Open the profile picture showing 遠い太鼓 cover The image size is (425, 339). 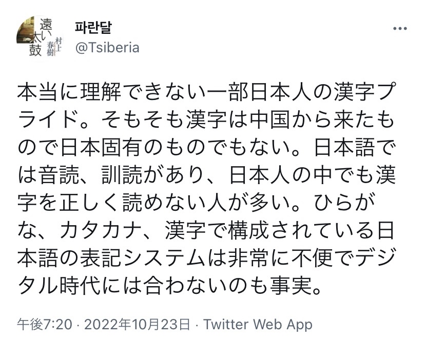[40, 38]
